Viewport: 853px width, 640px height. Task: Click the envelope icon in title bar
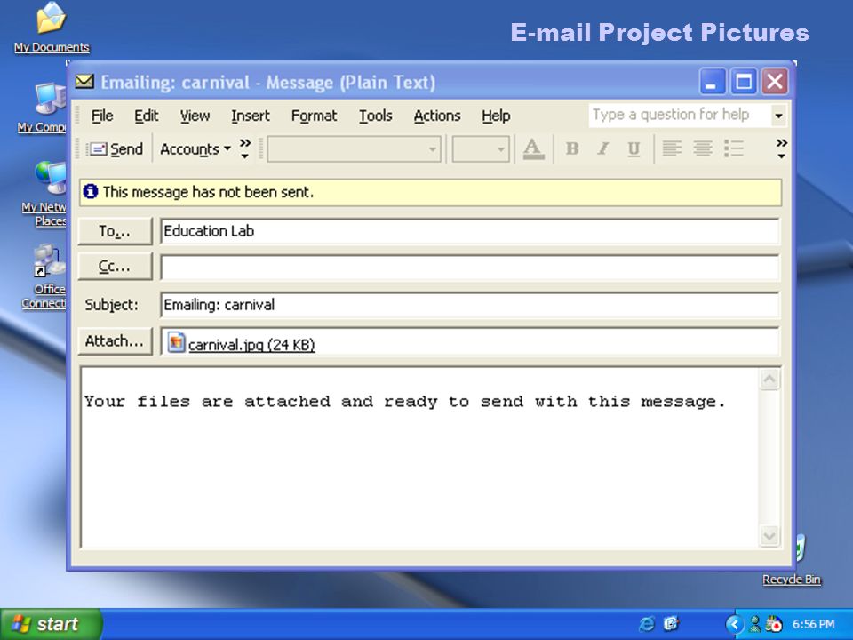[x=84, y=82]
